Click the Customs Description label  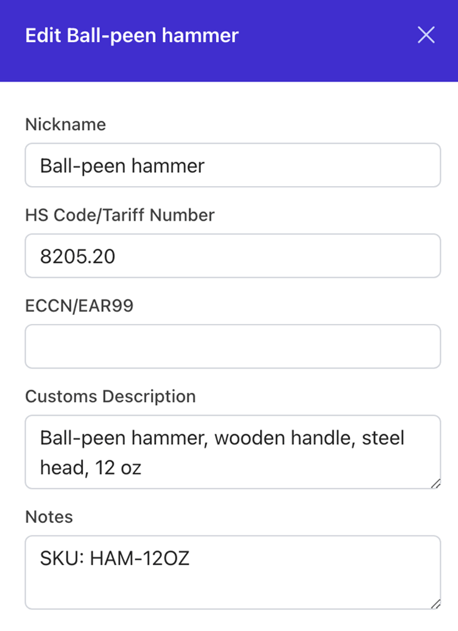click(110, 396)
